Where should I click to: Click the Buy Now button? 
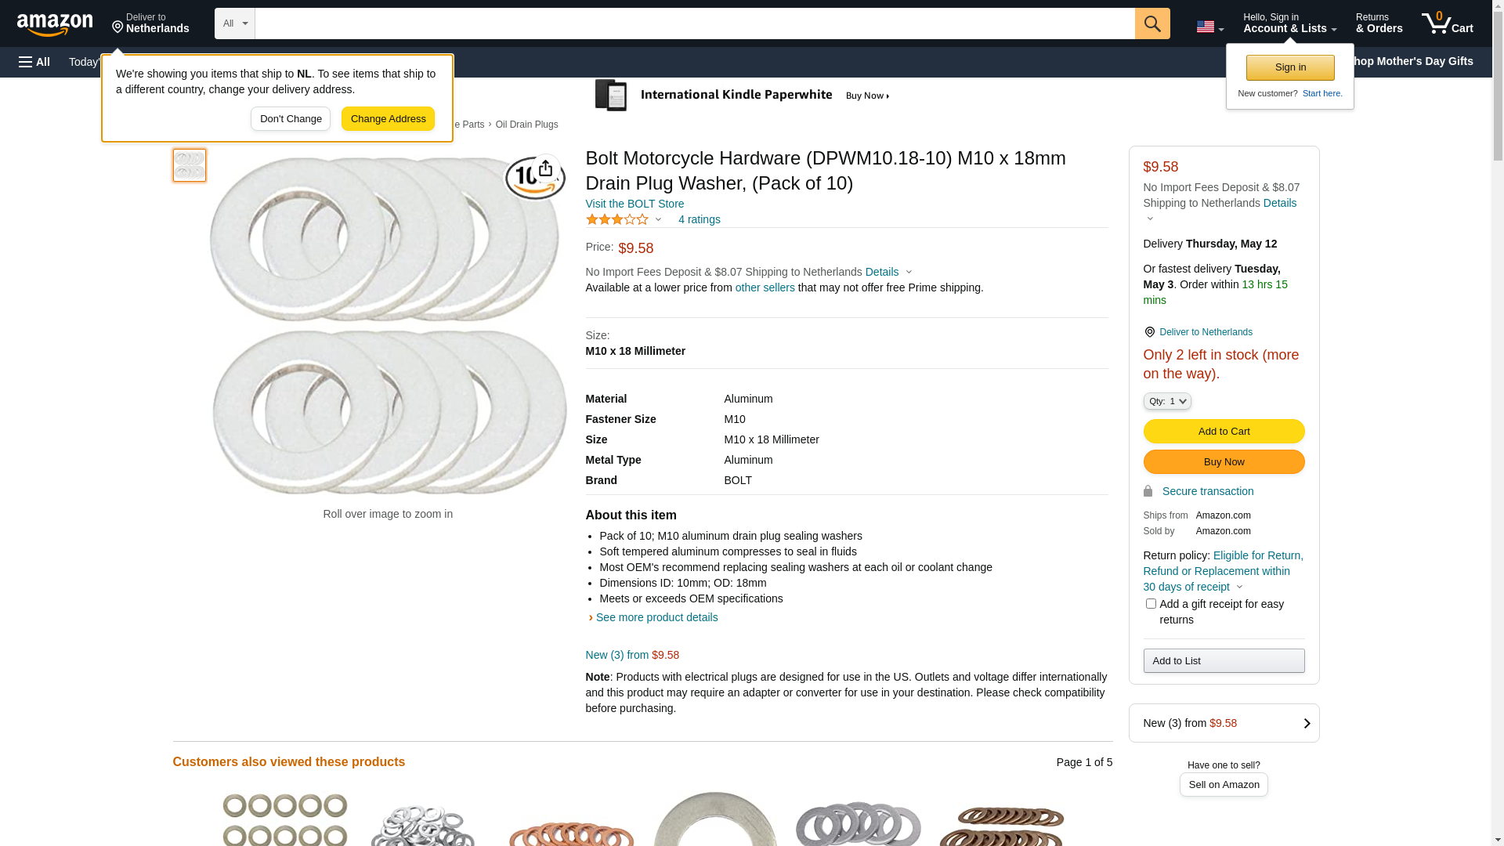point(1224,462)
